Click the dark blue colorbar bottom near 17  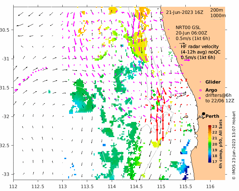click(210, 161)
